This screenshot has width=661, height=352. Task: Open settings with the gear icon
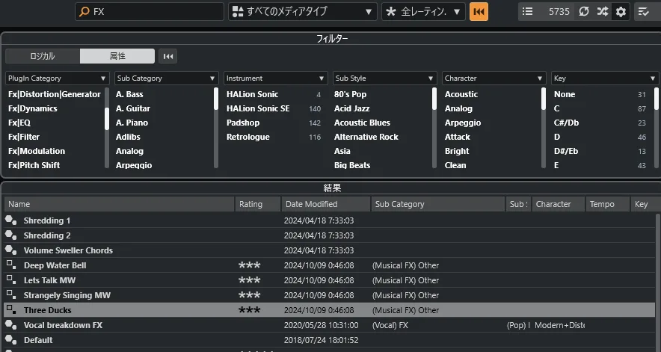point(621,12)
